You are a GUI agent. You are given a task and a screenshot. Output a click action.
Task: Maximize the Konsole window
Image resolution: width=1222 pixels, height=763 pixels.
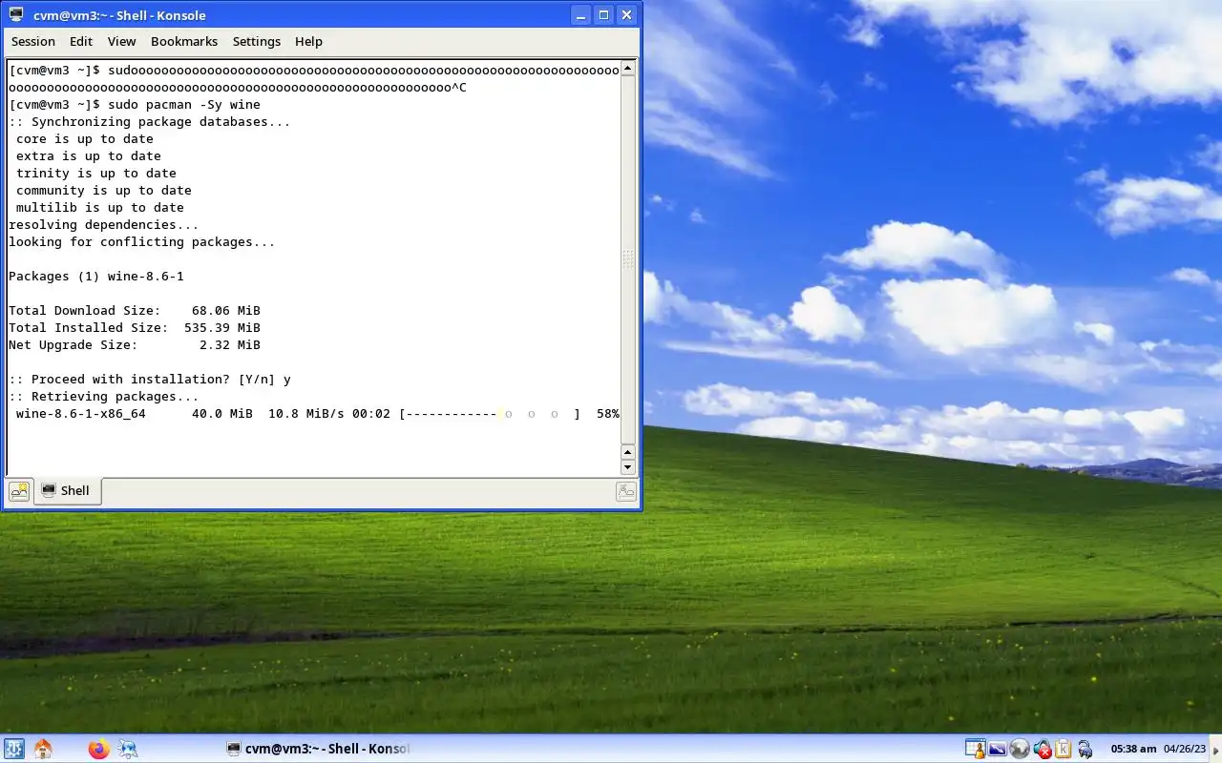(603, 15)
